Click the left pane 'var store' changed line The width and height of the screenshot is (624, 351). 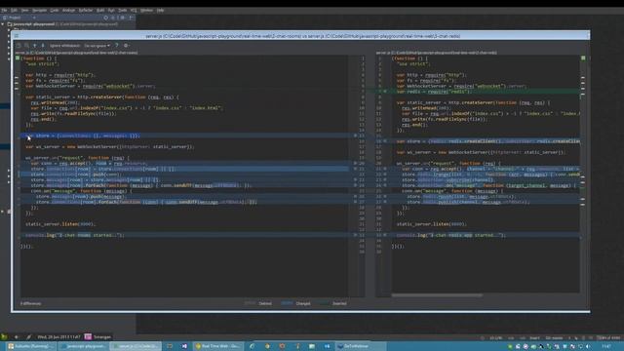coord(184,136)
